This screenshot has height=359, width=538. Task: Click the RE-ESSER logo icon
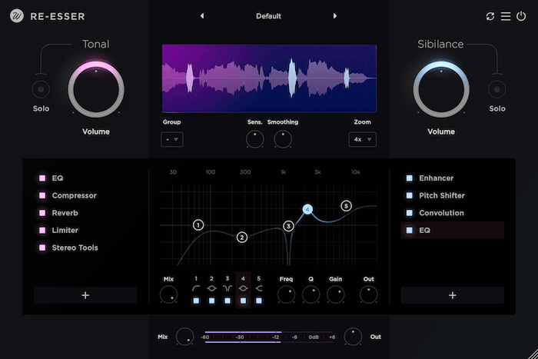[16, 16]
